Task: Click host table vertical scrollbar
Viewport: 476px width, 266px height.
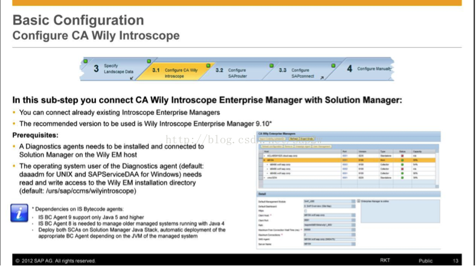Action: [437, 168]
